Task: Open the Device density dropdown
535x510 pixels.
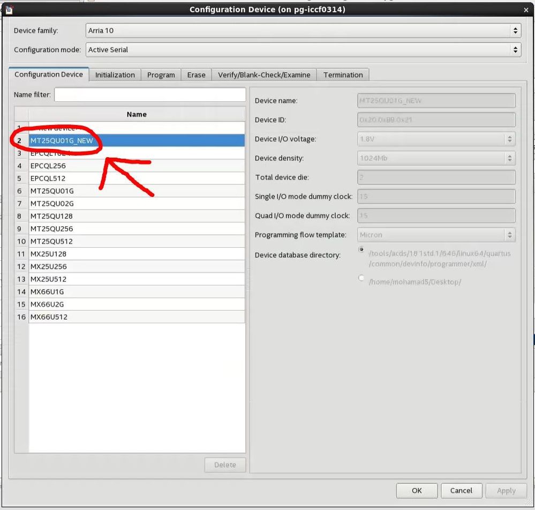Action: click(436, 158)
